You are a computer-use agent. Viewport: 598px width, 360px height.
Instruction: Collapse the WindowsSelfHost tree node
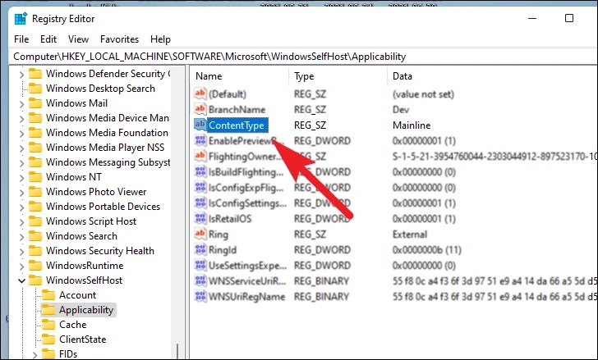[x=21, y=280]
